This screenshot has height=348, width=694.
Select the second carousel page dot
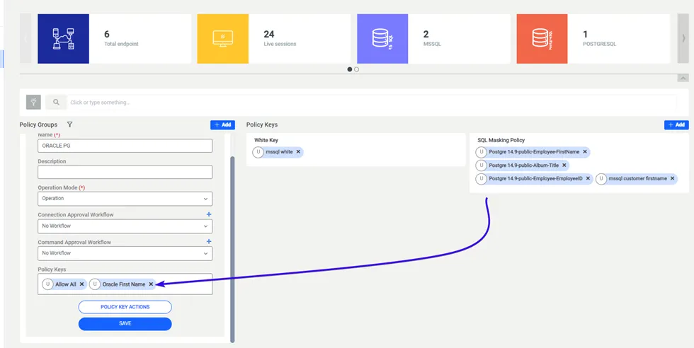tap(356, 69)
